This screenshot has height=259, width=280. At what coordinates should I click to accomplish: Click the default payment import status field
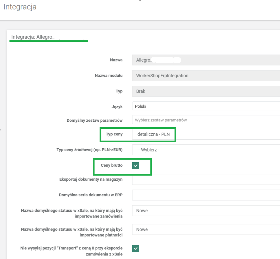[205, 229]
